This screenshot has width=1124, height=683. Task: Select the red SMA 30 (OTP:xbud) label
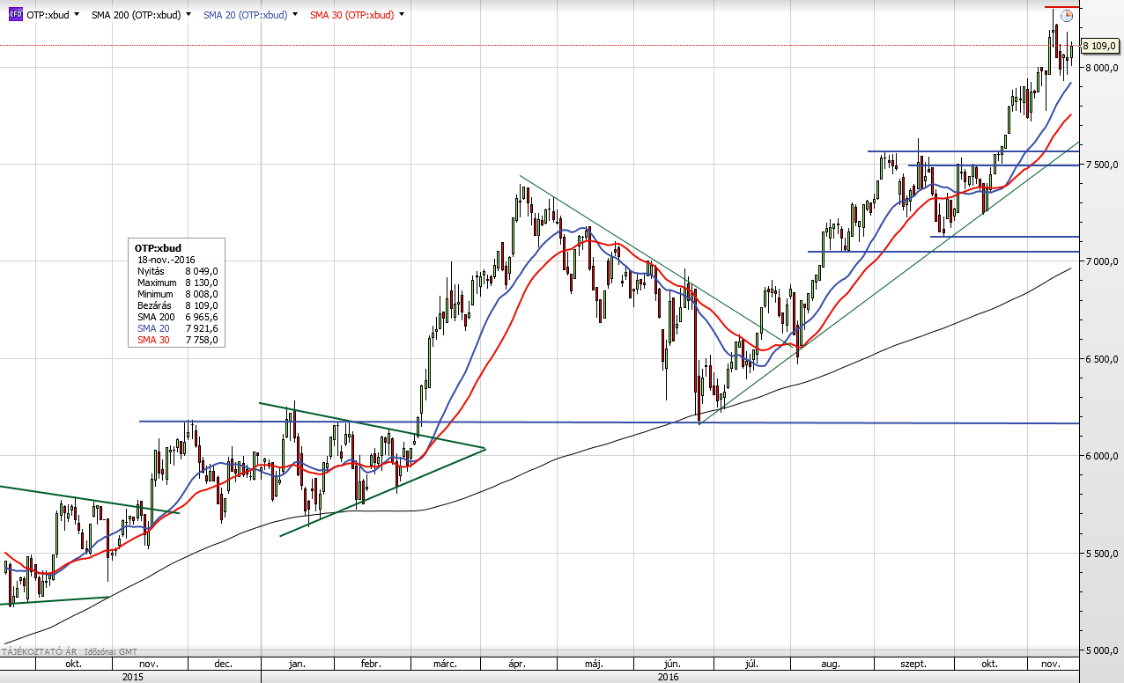pyautogui.click(x=352, y=15)
